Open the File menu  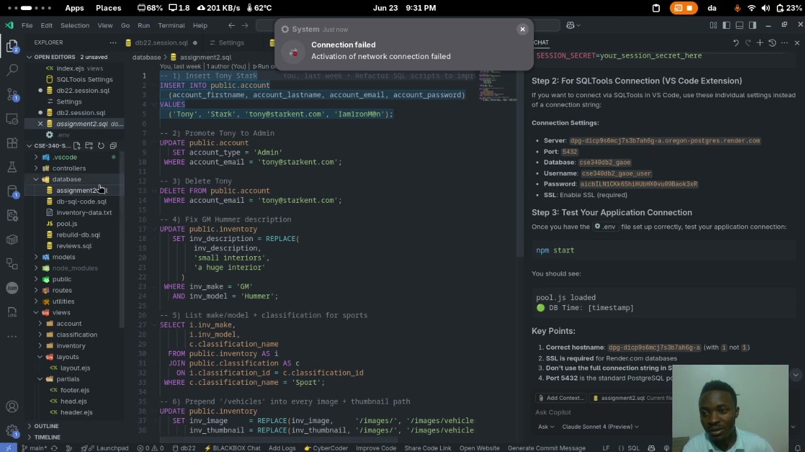click(x=27, y=25)
